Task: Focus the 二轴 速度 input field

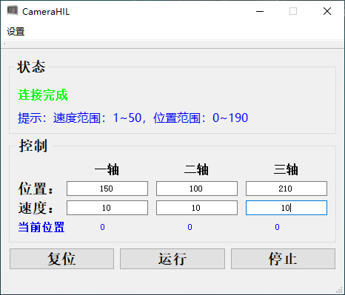Action: [197, 208]
